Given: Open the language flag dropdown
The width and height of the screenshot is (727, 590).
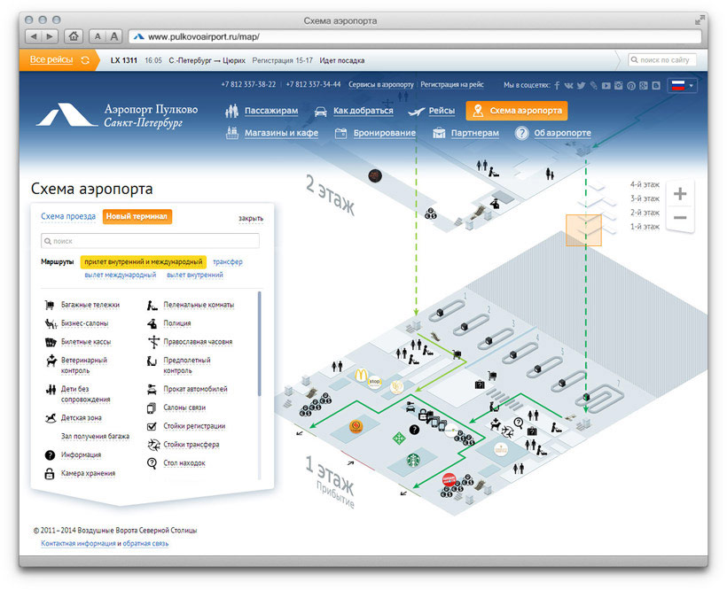Looking at the screenshot, I should tap(682, 85).
